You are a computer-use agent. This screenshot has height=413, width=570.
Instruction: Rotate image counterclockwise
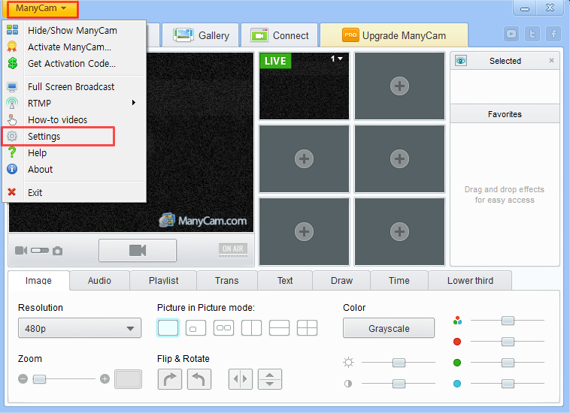199,379
